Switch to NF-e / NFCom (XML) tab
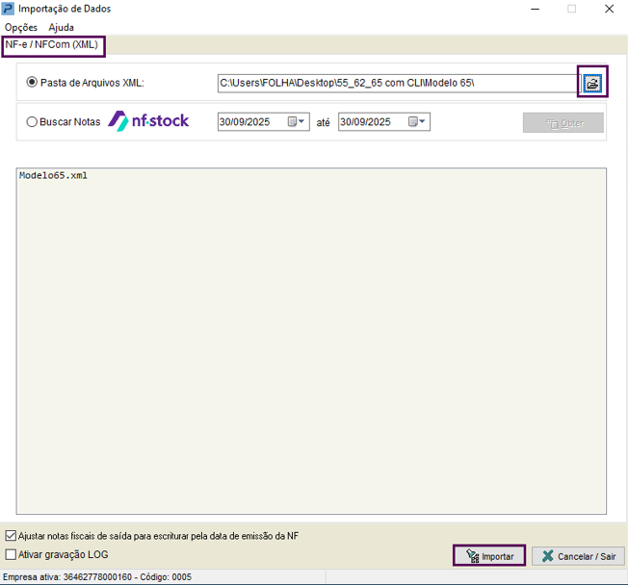The image size is (628, 585). (52, 44)
